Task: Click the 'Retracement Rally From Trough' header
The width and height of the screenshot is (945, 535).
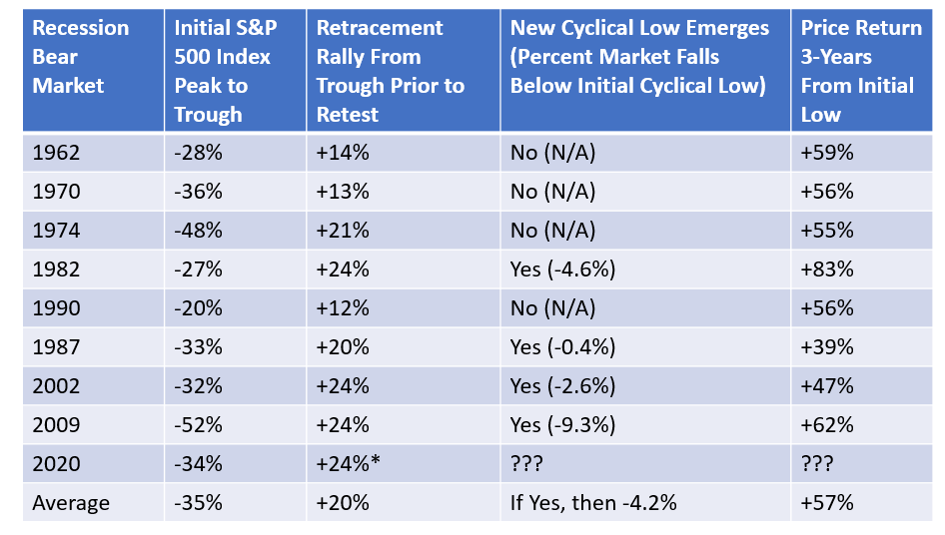Action: coord(391,71)
